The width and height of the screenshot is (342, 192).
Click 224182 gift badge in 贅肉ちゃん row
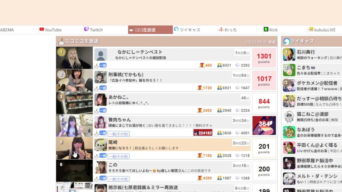click(x=203, y=133)
